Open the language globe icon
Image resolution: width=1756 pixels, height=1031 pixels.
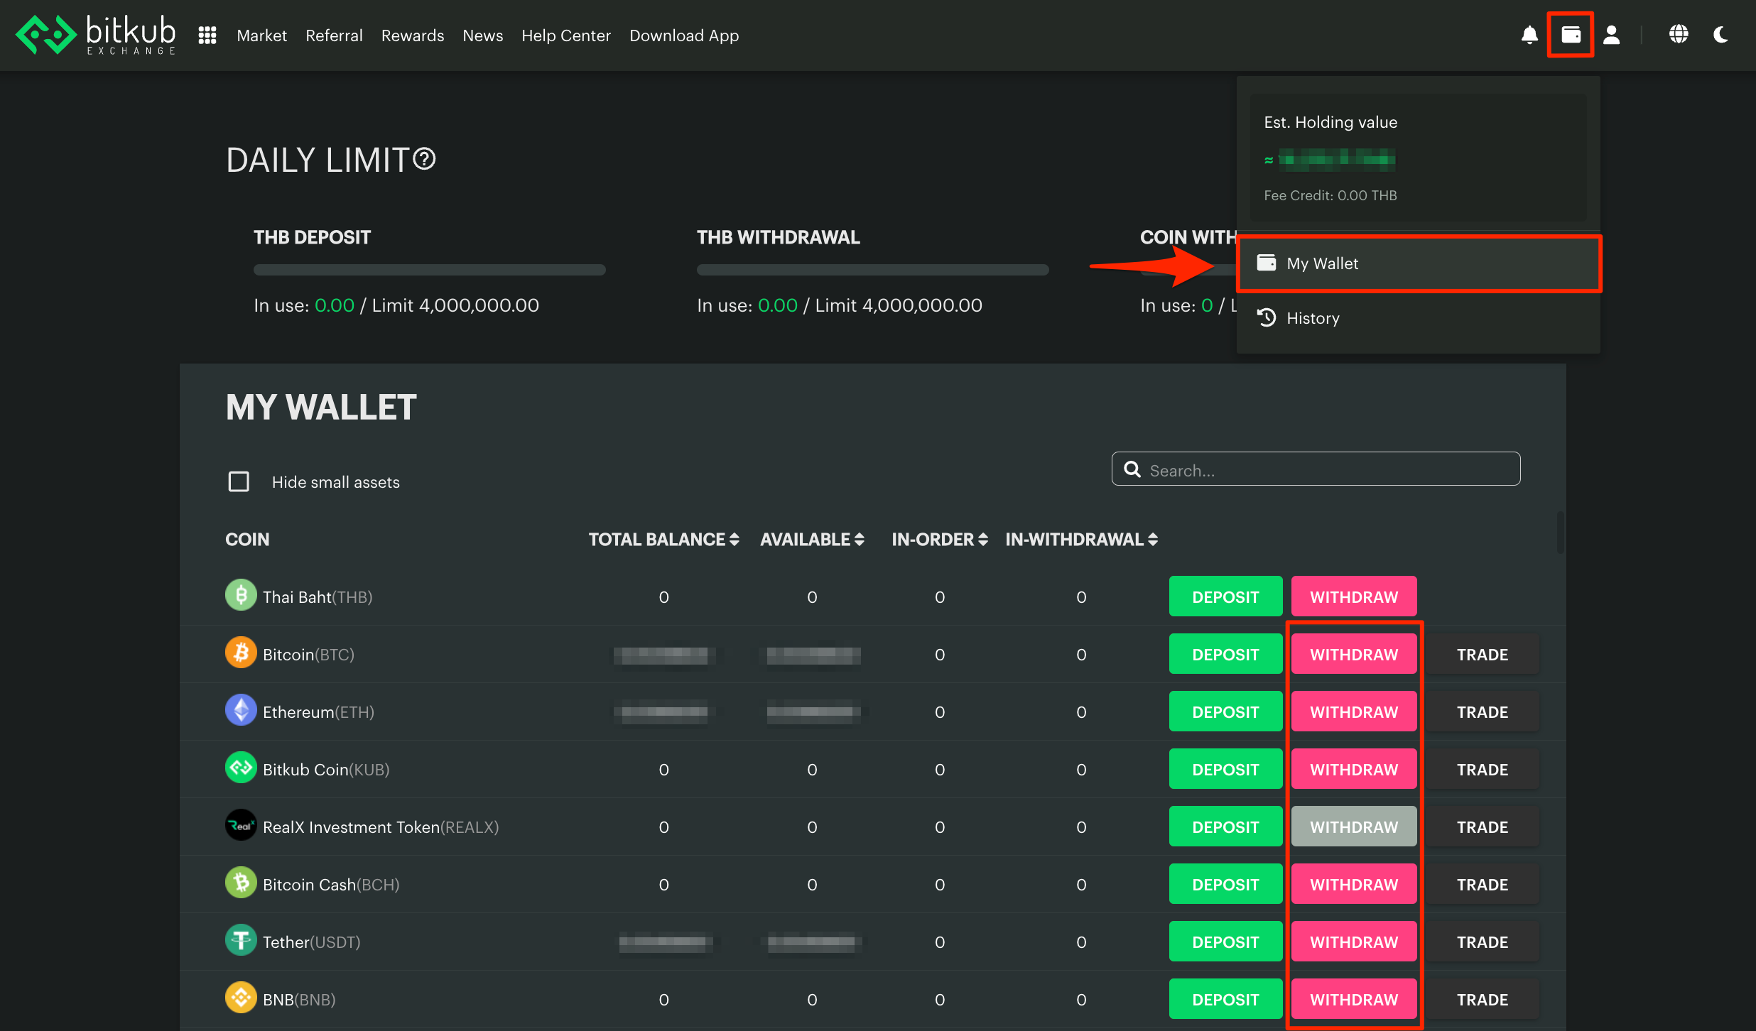pos(1678,34)
